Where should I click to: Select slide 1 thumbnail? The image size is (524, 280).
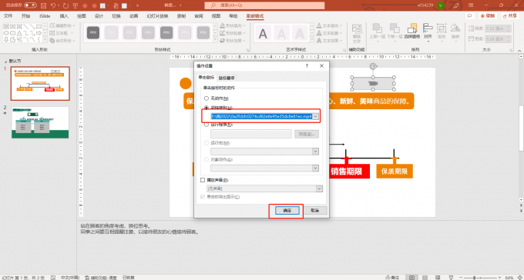40,83
